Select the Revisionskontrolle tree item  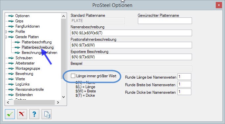[30, 89]
